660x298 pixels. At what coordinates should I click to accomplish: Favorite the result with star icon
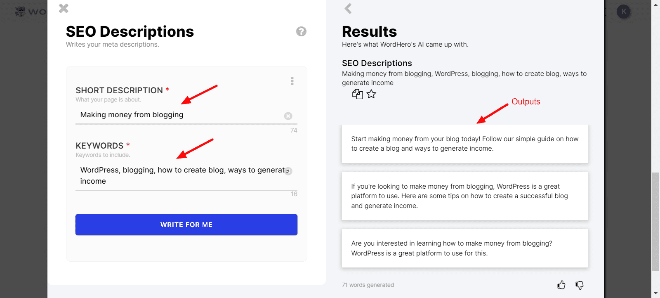point(372,94)
